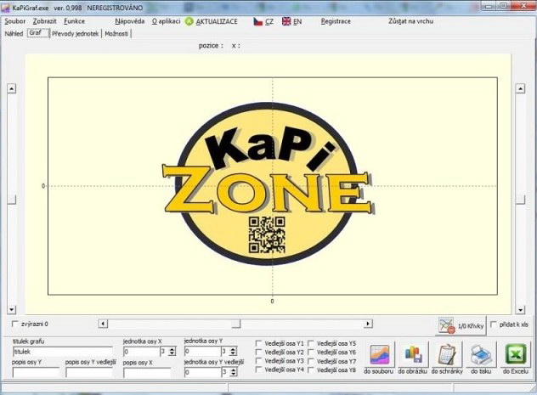Open the Zobrazit menu
The image size is (537, 395).
click(x=44, y=21)
